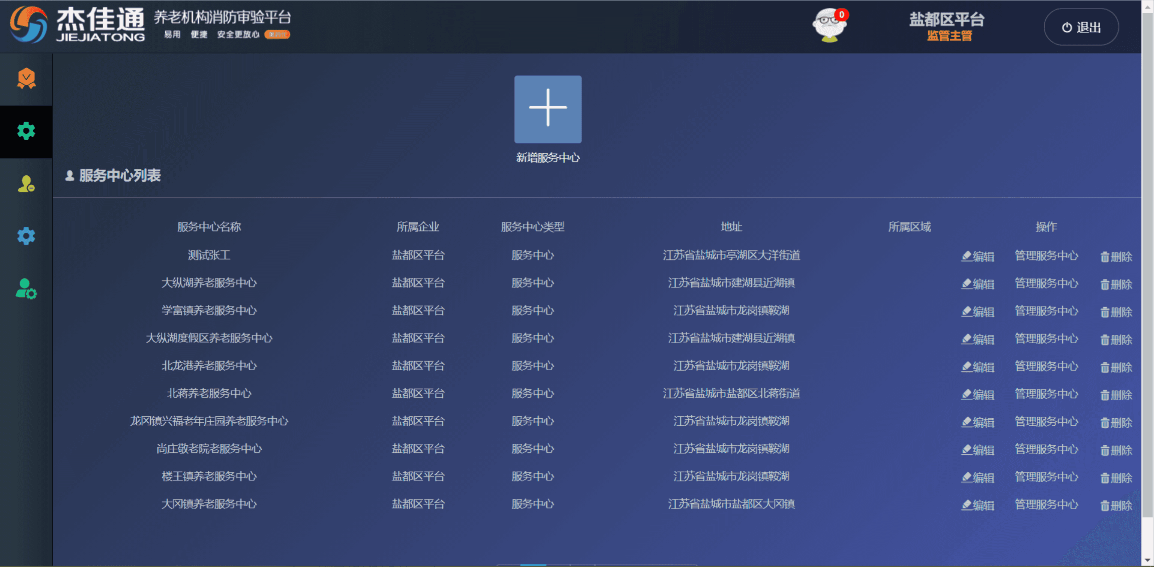
Task: Open 管理服务中心 for 测试张工
Action: [x=1046, y=256]
